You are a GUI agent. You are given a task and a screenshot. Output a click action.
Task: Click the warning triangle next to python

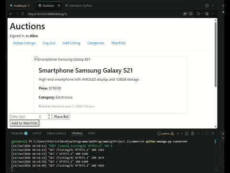pyautogui.click(x=172, y=134)
